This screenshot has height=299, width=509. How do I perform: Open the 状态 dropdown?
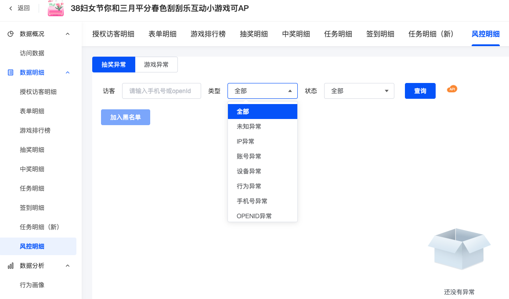[359, 91]
